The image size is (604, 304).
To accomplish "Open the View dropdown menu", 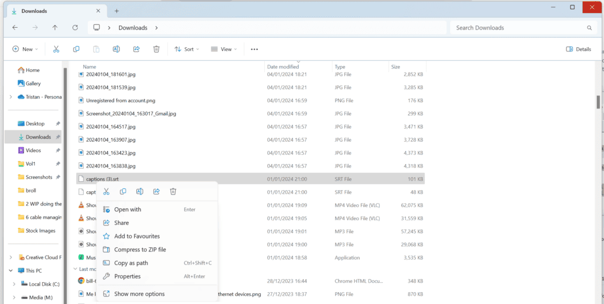I will (x=224, y=49).
